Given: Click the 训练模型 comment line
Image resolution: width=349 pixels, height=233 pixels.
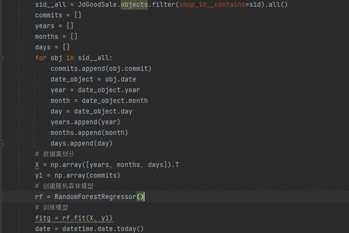Looking at the screenshot, I should click(51, 207).
